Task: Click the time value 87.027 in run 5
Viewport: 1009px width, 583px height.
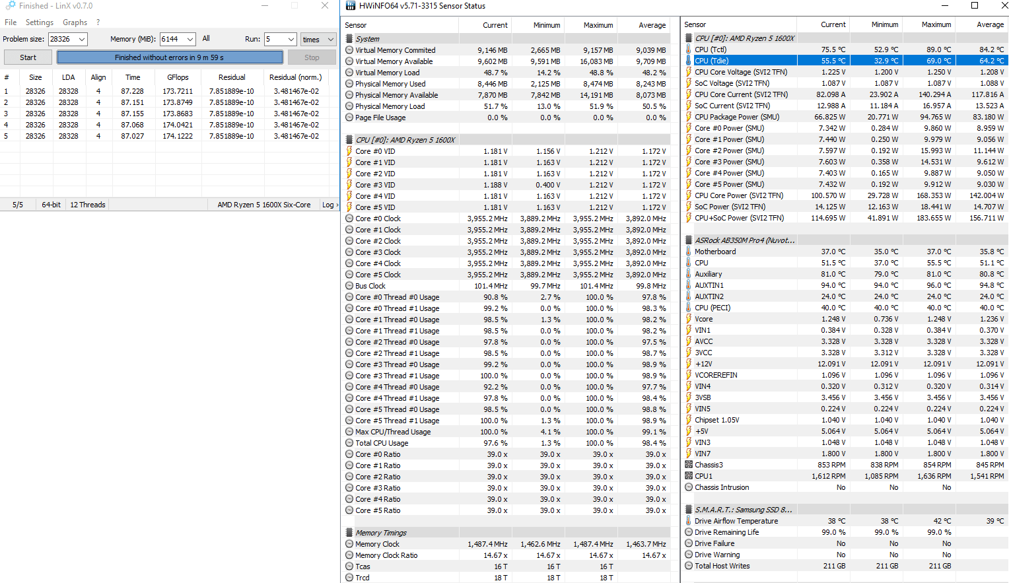Action: (133, 136)
